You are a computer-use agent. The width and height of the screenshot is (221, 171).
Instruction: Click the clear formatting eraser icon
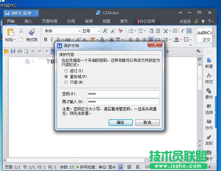121,31
